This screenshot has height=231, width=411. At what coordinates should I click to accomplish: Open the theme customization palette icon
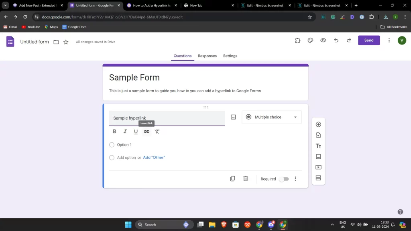click(x=310, y=40)
